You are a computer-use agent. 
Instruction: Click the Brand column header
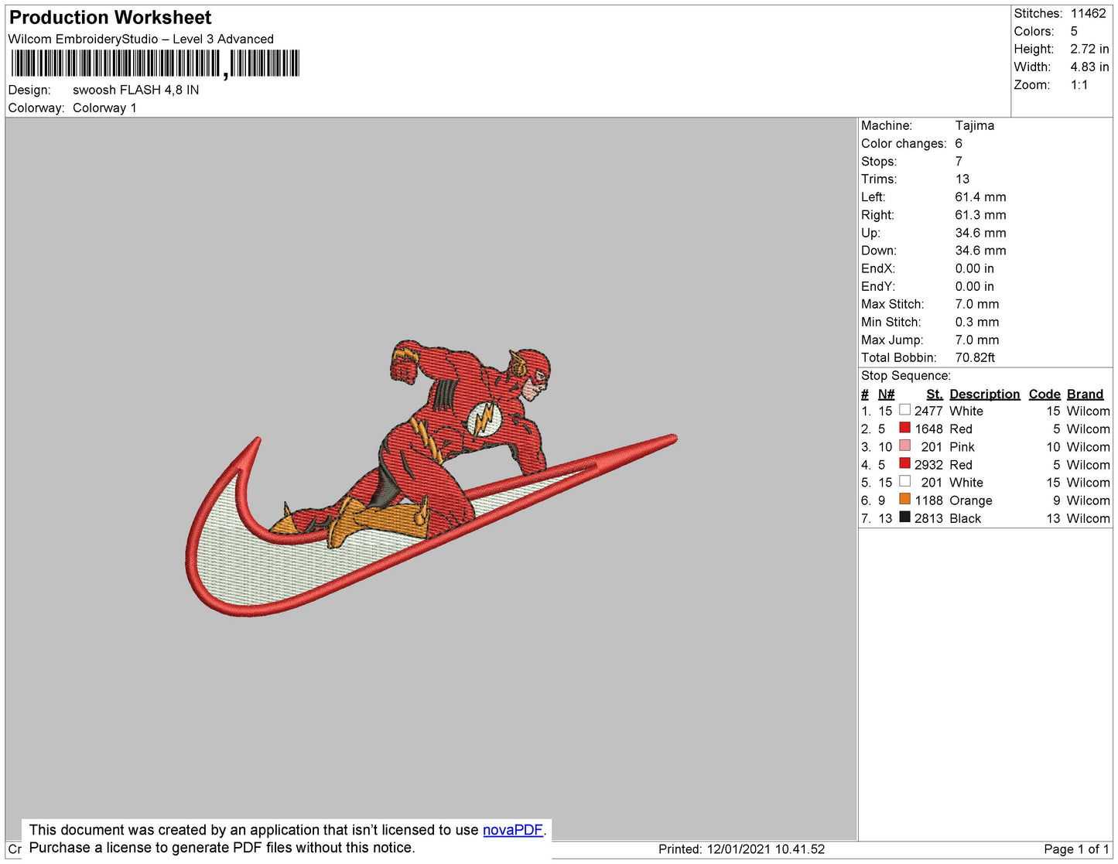(1085, 394)
